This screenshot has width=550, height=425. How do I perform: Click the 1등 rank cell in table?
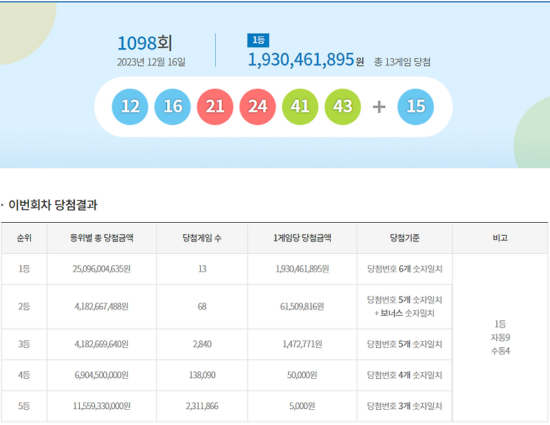tap(24, 269)
